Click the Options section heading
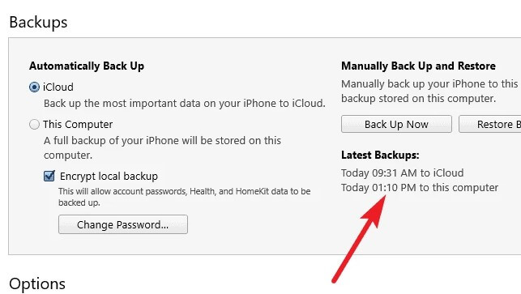 coord(37,283)
